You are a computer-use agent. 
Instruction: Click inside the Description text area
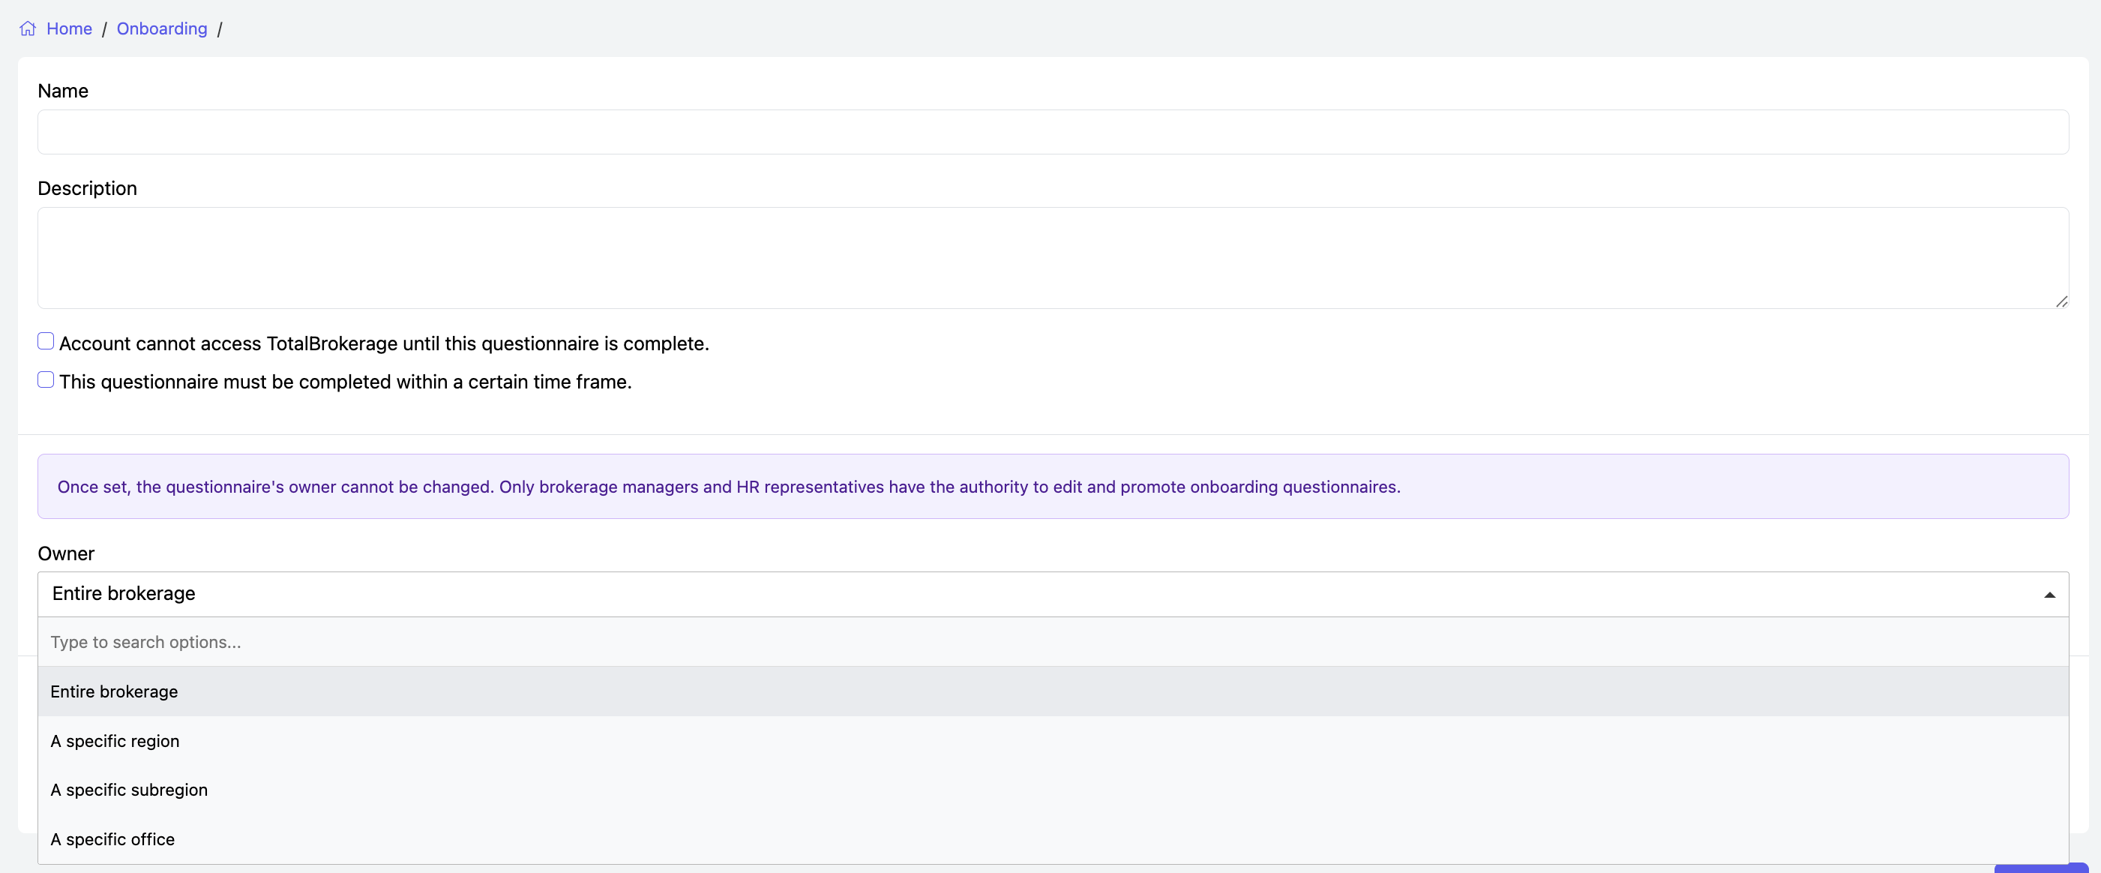coord(1052,257)
